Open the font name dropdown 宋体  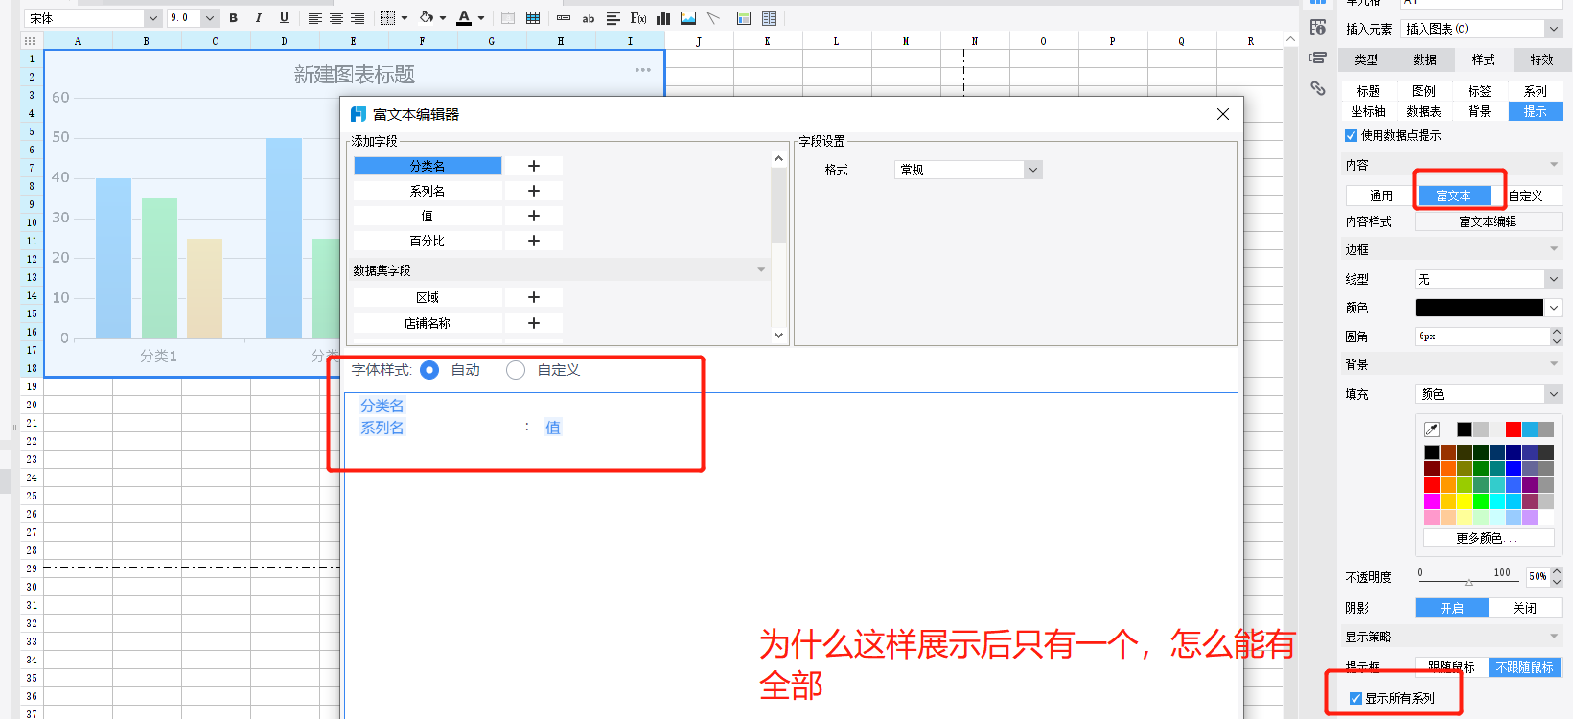point(152,18)
